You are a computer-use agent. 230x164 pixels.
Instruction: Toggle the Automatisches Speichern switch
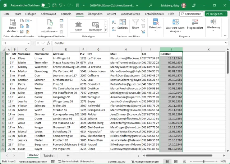point(46,5)
